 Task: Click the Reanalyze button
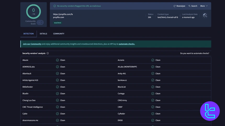click(179, 6)
